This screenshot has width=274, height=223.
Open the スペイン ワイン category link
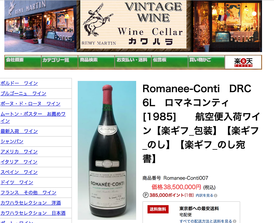[19, 172]
